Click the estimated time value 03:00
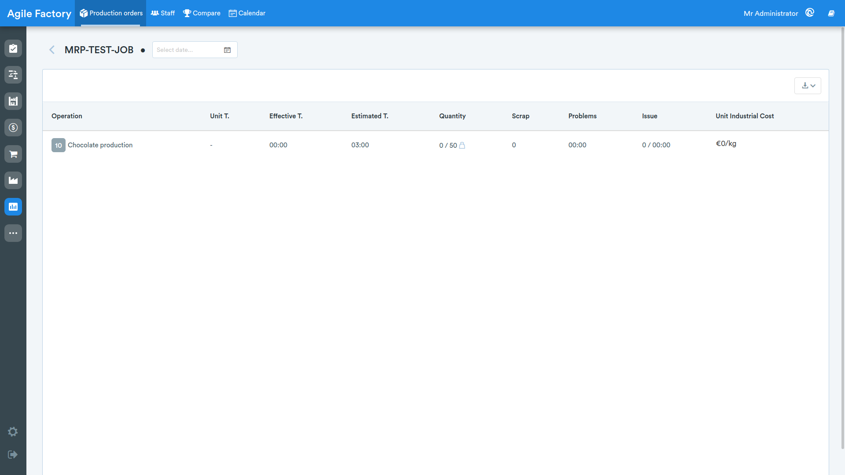The image size is (845, 475). 360,145
